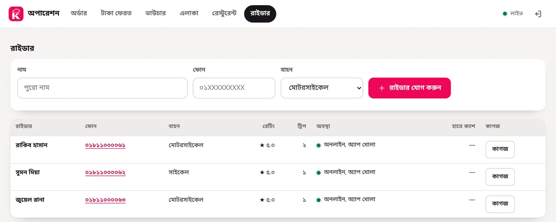
Task: Open the রেস্টুরেন্ট tab
Action: tap(224, 13)
